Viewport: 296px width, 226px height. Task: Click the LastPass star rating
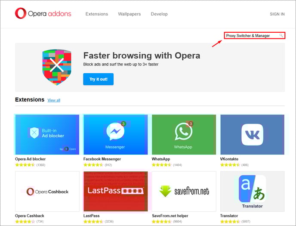point(93,221)
